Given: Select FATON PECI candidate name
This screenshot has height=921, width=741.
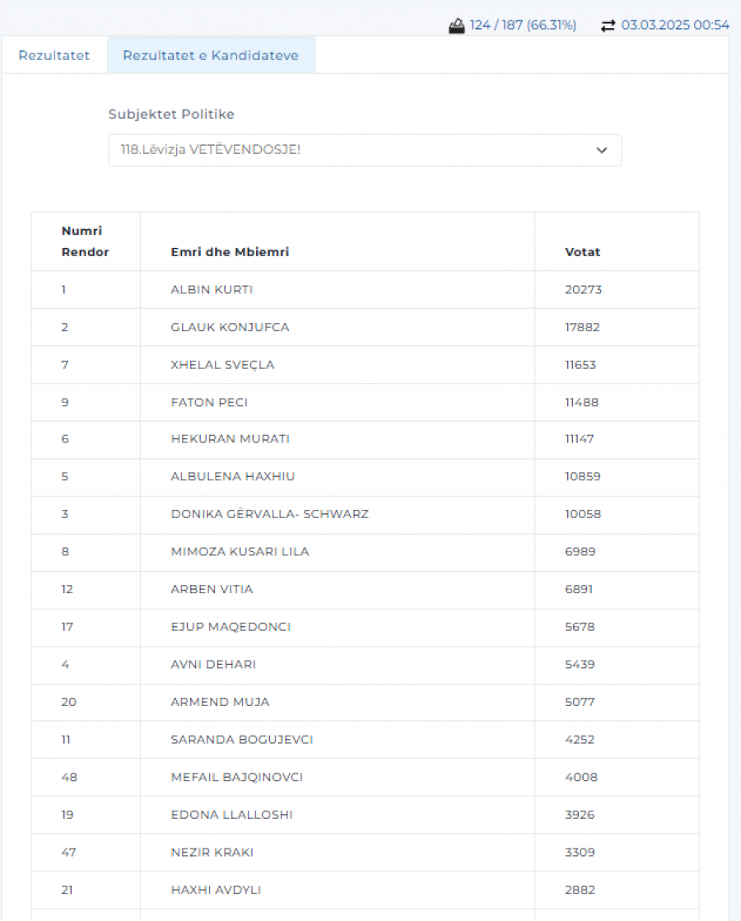Looking at the screenshot, I should pyautogui.click(x=209, y=402).
